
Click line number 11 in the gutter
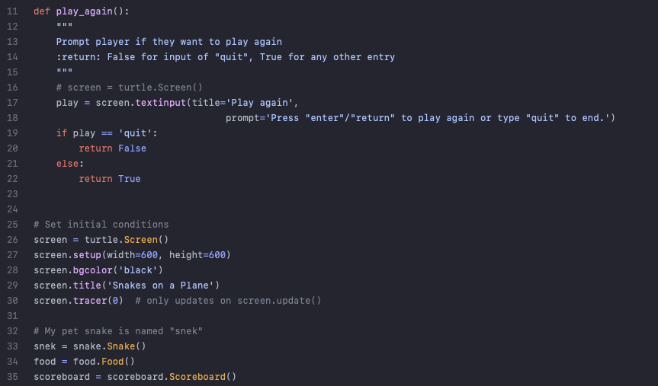(x=13, y=11)
